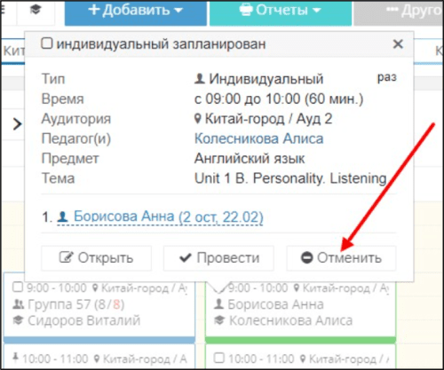Screen dimensions: 444x370
Task: Close the lesson popup with X
Action: click(398, 44)
